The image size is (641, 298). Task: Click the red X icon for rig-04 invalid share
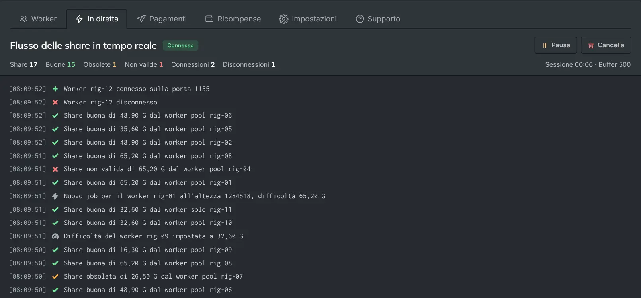click(x=55, y=169)
